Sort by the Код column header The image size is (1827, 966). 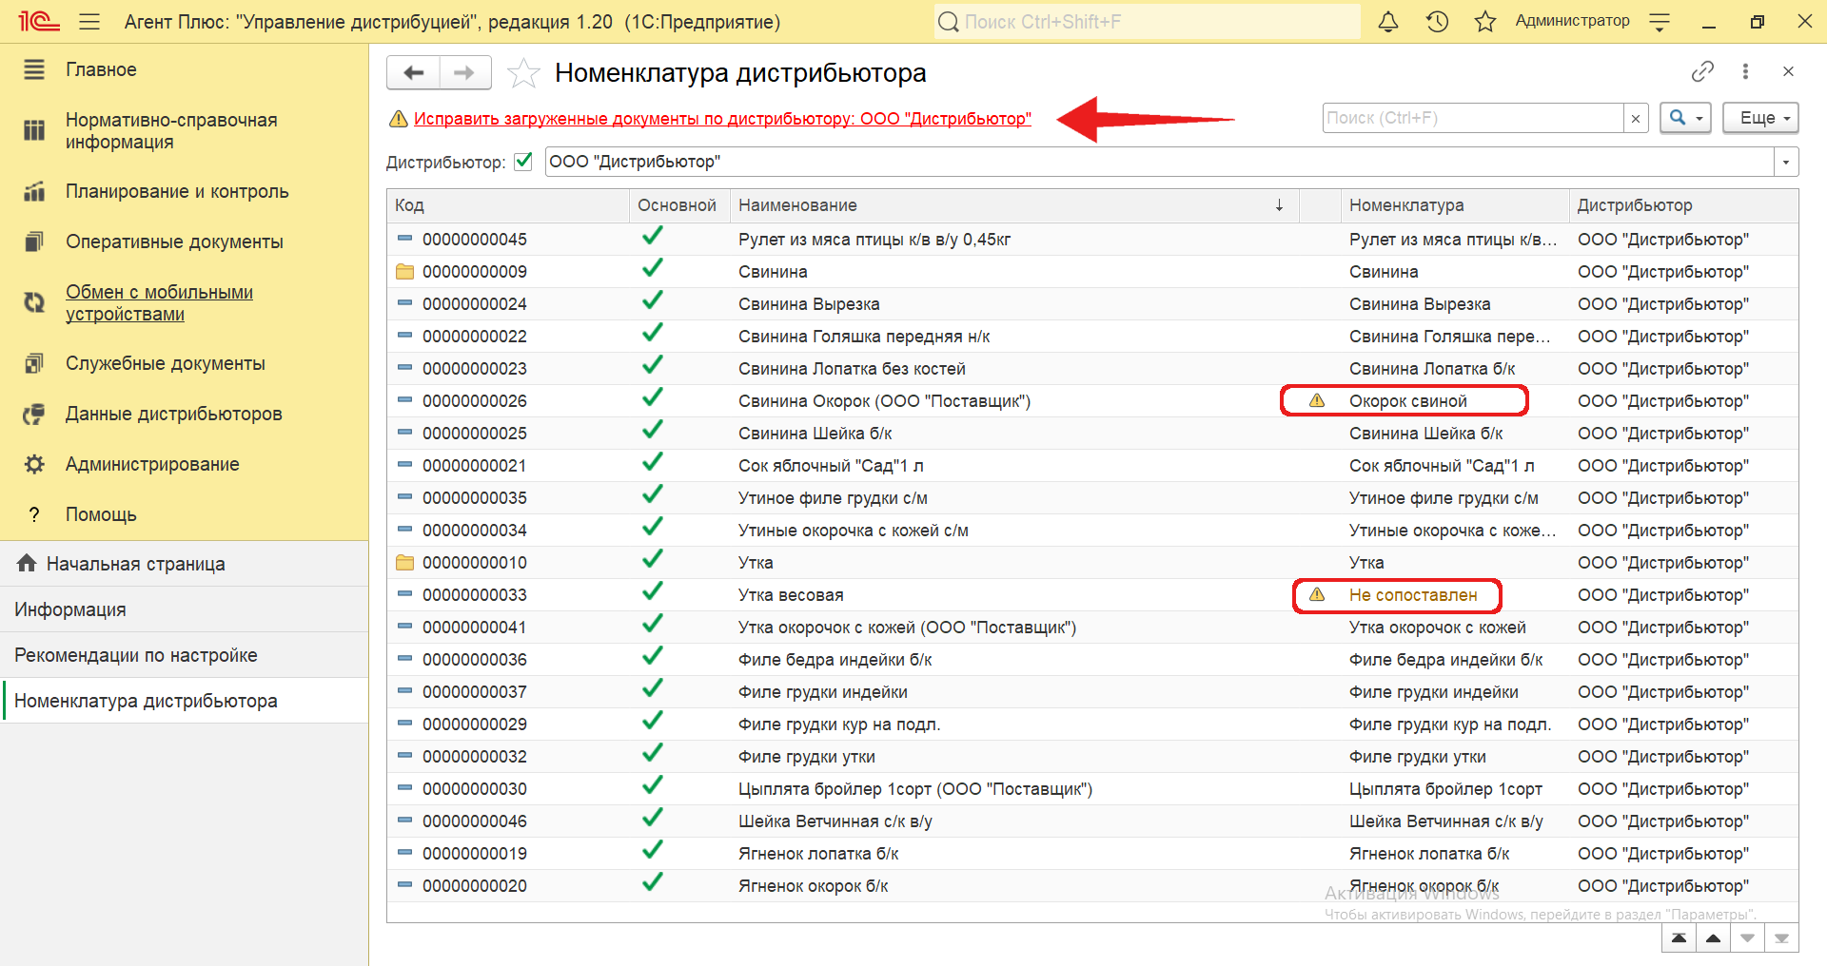click(508, 205)
